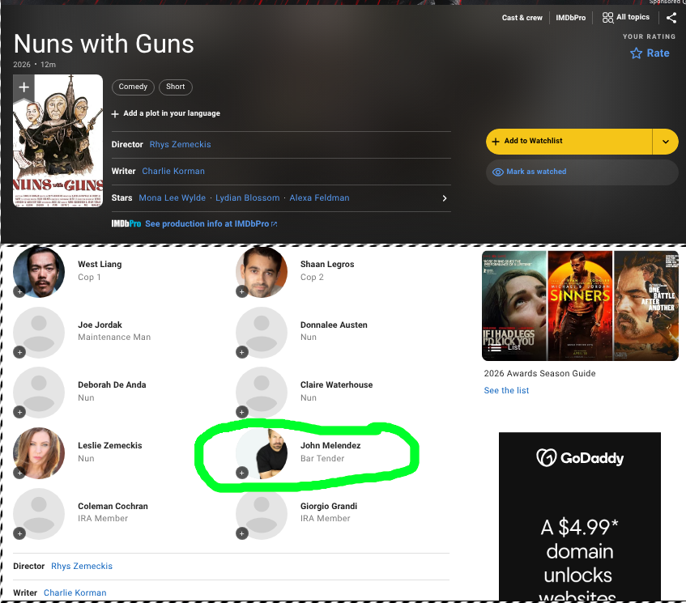The width and height of the screenshot is (686, 603).
Task: Open John Melendez cast name
Action: [x=330, y=446]
